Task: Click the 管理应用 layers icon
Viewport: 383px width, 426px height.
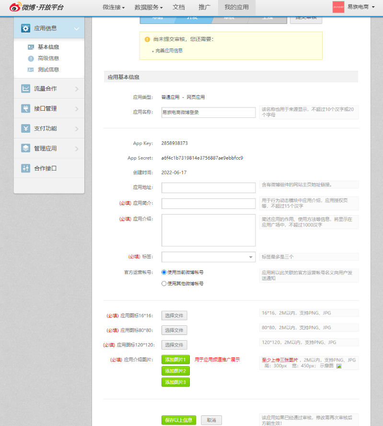Action: pos(25,149)
